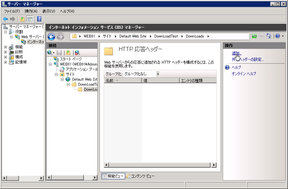This screenshot has width=288, height=189.
Task: Click the 接続 pane right scroll arrow
Action: [x=95, y=177]
